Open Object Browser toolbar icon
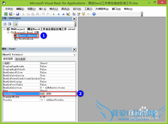This screenshot has height=124, width=168. click(x=83, y=14)
